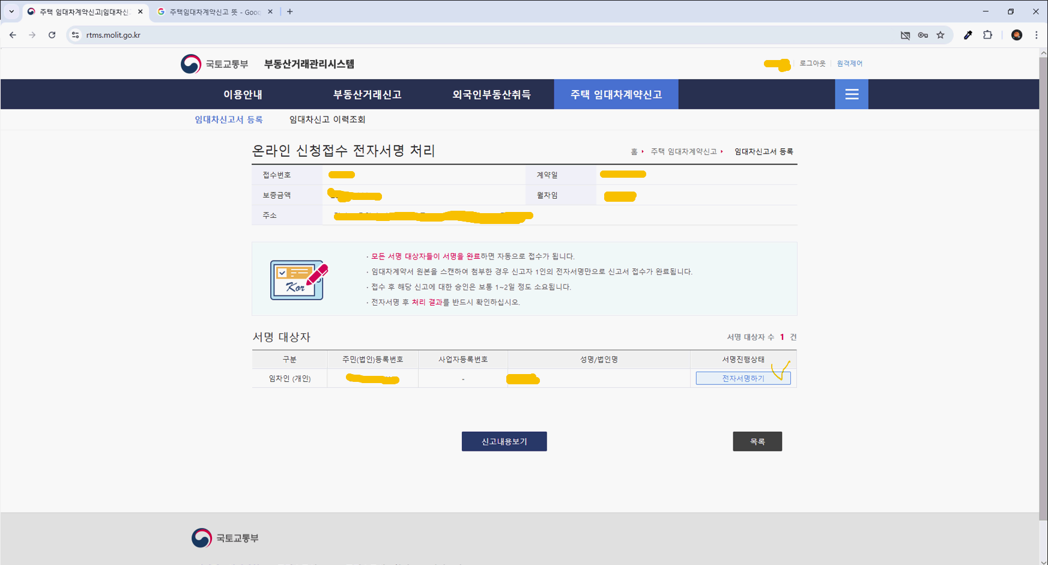Click the 로그아웃 link
1048x565 pixels.
[813, 63]
